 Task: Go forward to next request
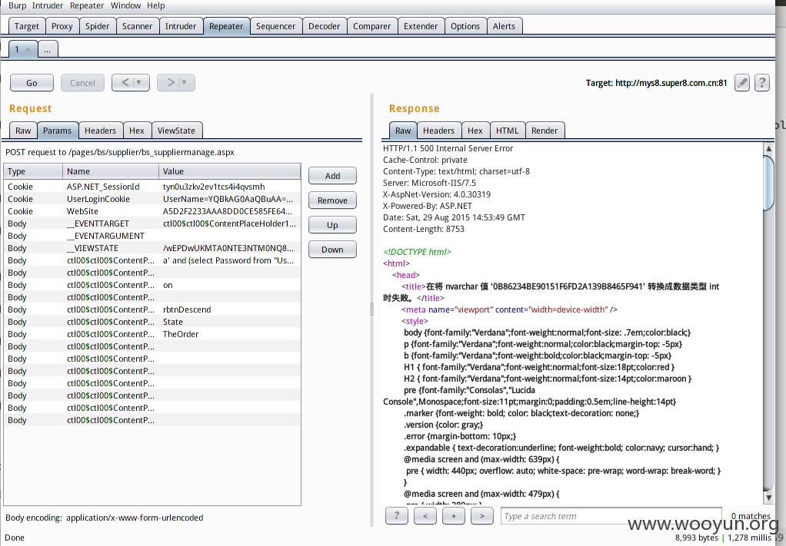pyautogui.click(x=171, y=83)
